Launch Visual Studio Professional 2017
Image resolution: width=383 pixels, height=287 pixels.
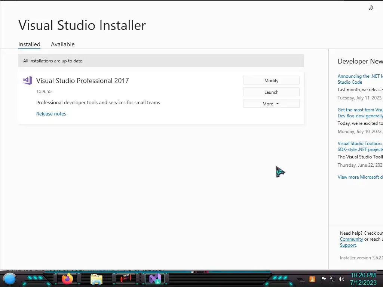click(x=272, y=92)
